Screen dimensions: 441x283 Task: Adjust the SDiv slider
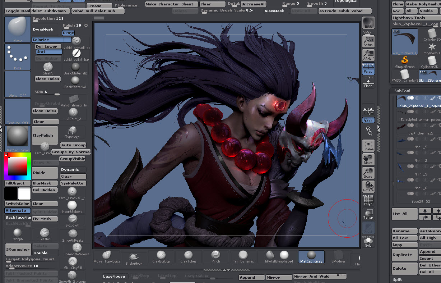click(47, 92)
